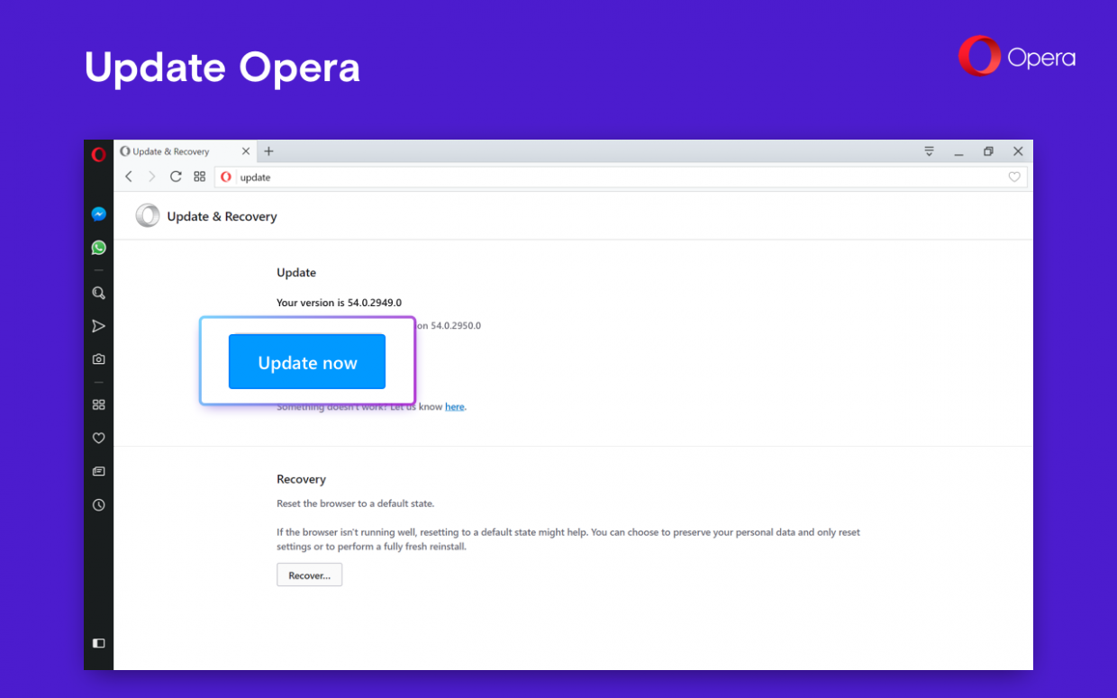Open the Opera menu logo
Image resolution: width=1117 pixels, height=698 pixels.
click(x=98, y=154)
